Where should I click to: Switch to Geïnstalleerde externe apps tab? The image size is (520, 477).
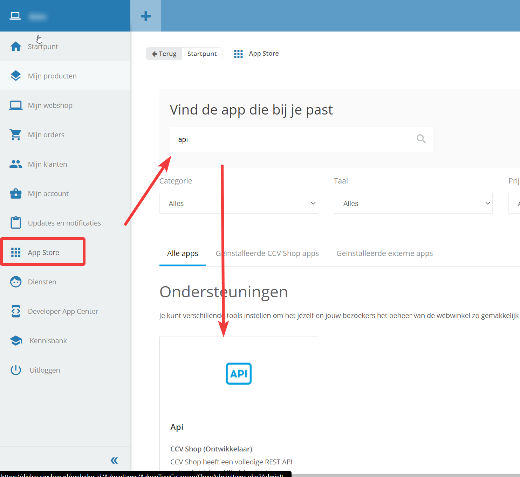point(384,253)
